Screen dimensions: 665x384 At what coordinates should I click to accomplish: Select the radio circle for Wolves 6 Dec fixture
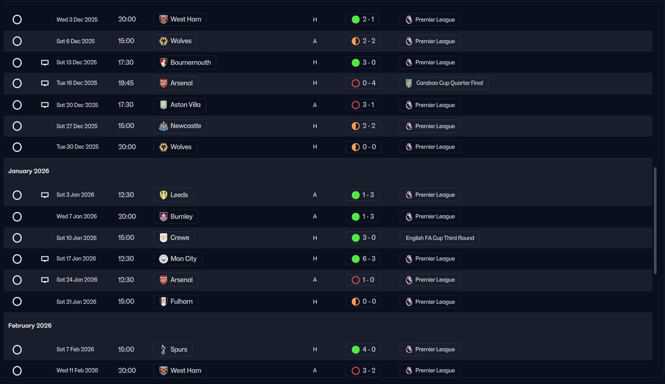pyautogui.click(x=17, y=41)
